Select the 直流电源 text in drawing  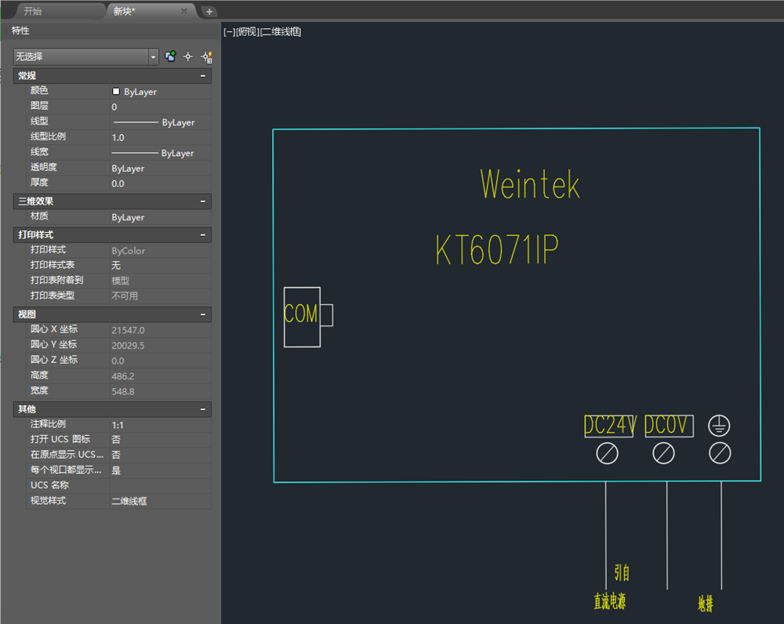(x=609, y=601)
